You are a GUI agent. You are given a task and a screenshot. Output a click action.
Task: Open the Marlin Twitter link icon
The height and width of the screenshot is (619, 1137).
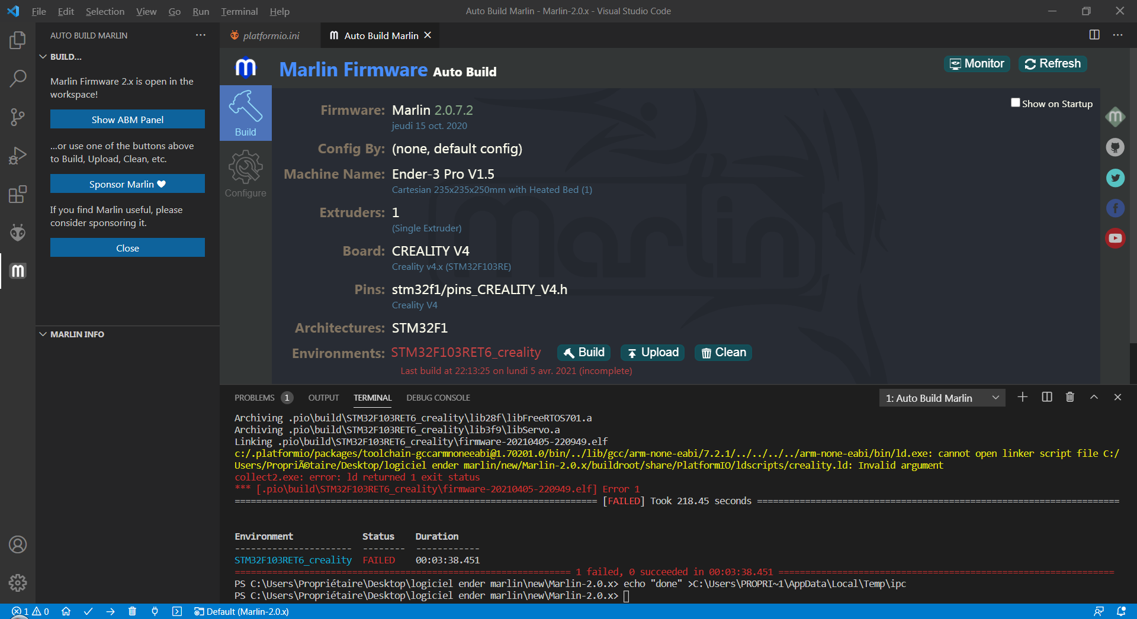point(1115,178)
